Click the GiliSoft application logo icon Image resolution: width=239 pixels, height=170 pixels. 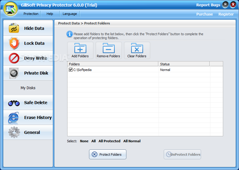pyautogui.click(x=11, y=9)
